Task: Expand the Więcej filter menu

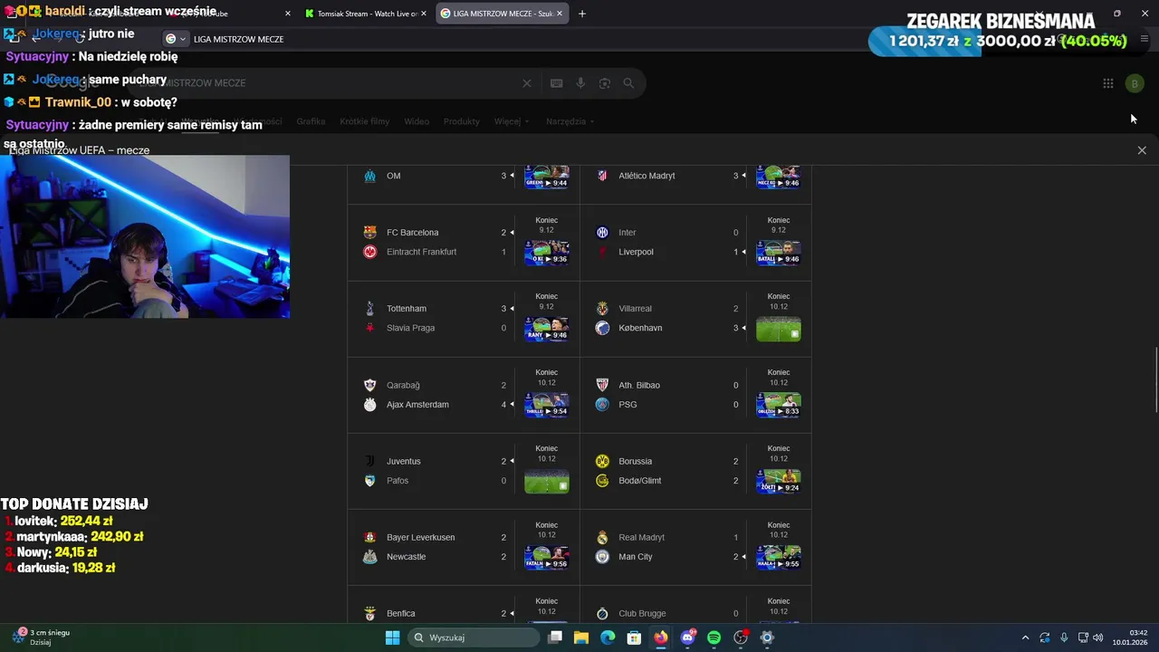Action: coord(512,121)
